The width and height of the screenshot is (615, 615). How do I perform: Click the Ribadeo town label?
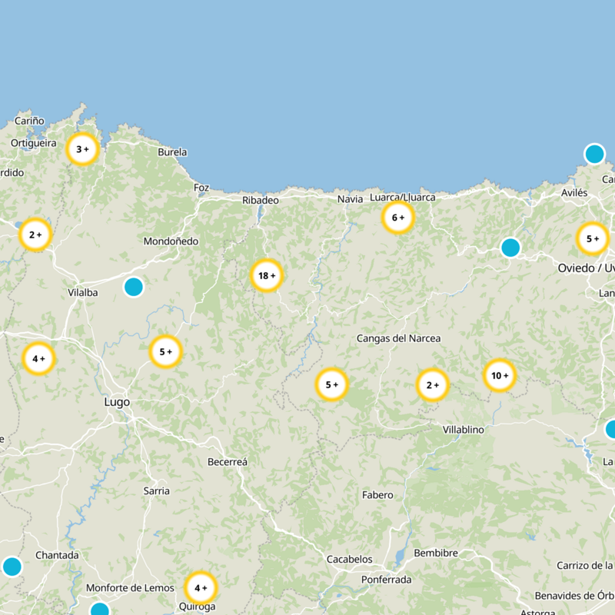pos(260,200)
